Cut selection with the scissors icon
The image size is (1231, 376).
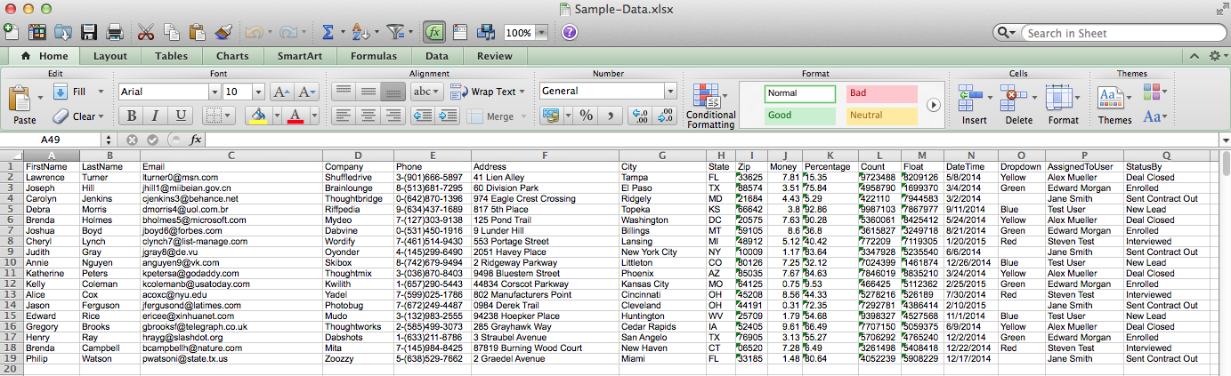(x=146, y=32)
